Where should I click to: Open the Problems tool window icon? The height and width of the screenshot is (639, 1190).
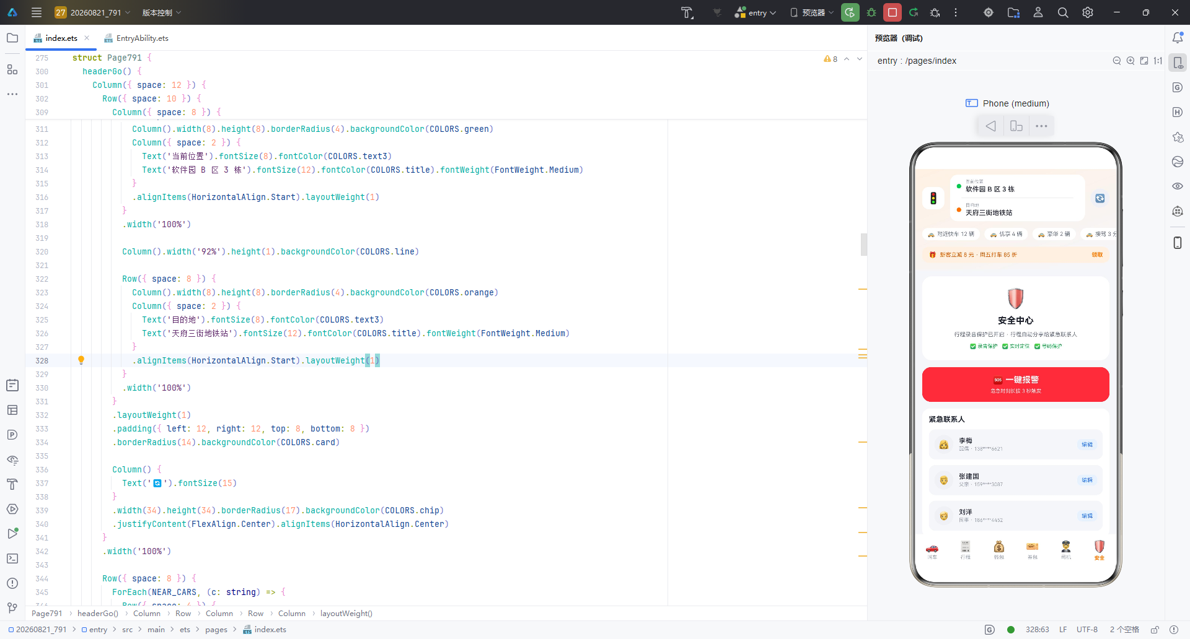pyautogui.click(x=12, y=583)
